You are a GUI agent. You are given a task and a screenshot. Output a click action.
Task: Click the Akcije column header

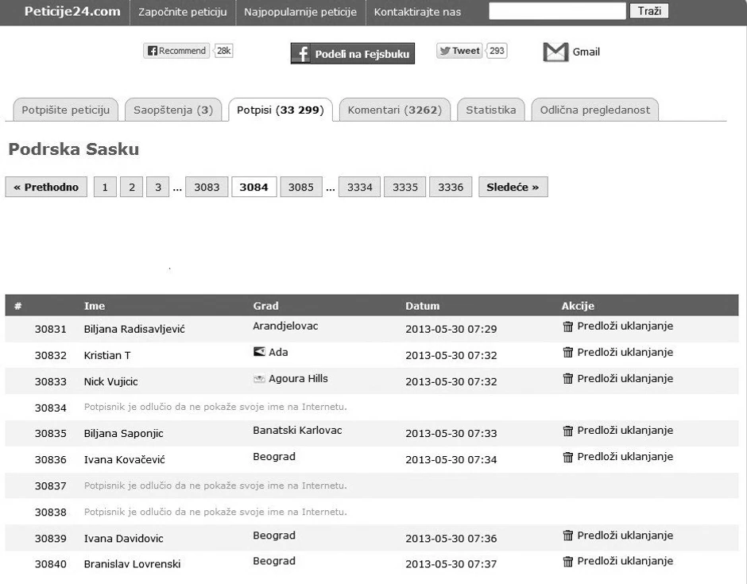coord(578,306)
